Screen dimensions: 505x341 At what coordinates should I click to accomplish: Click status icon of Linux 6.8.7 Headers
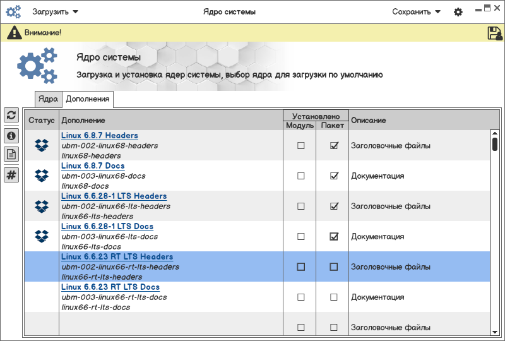click(x=41, y=145)
